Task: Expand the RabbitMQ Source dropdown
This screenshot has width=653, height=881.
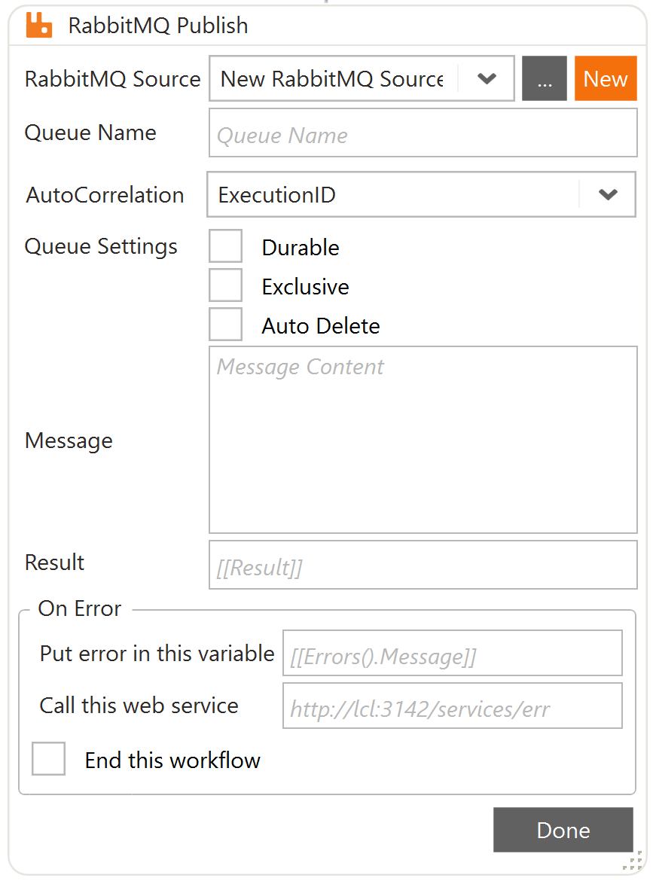Action: [487, 78]
